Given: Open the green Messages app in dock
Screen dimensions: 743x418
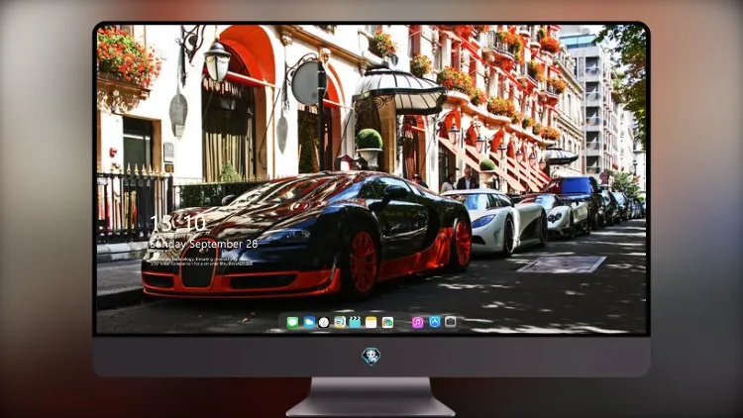Looking at the screenshot, I should 292,322.
